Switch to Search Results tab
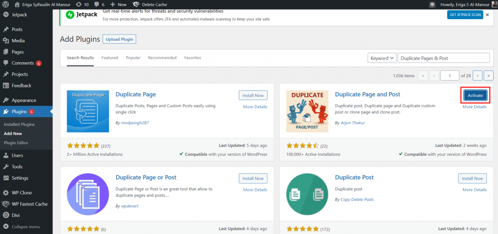 (x=80, y=58)
